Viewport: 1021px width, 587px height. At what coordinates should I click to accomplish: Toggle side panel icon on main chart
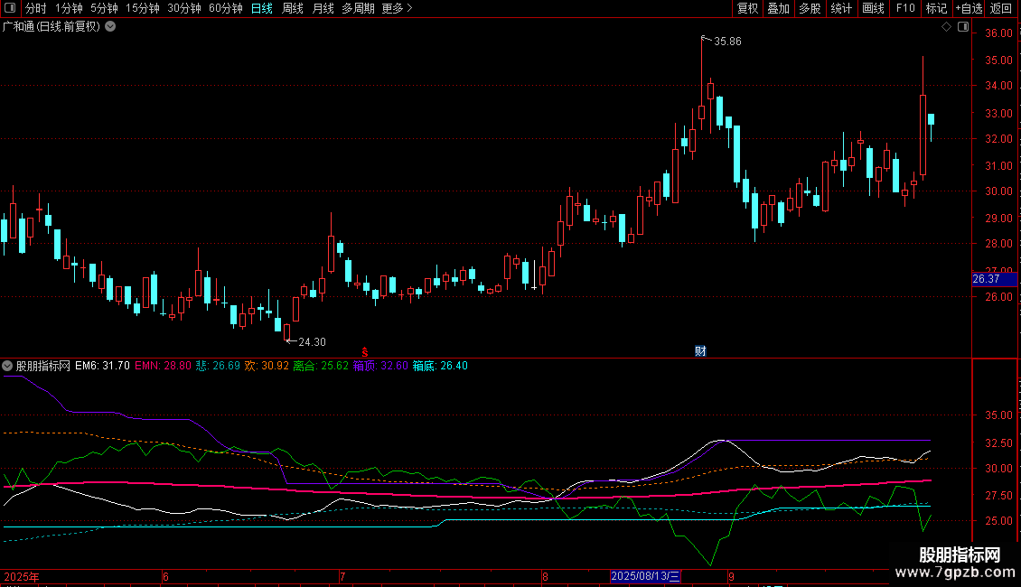tap(963, 27)
